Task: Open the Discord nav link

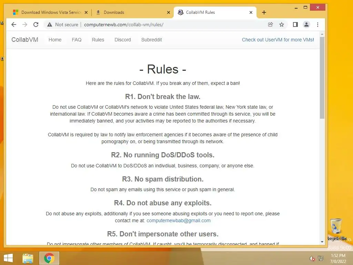Action: pyautogui.click(x=123, y=40)
